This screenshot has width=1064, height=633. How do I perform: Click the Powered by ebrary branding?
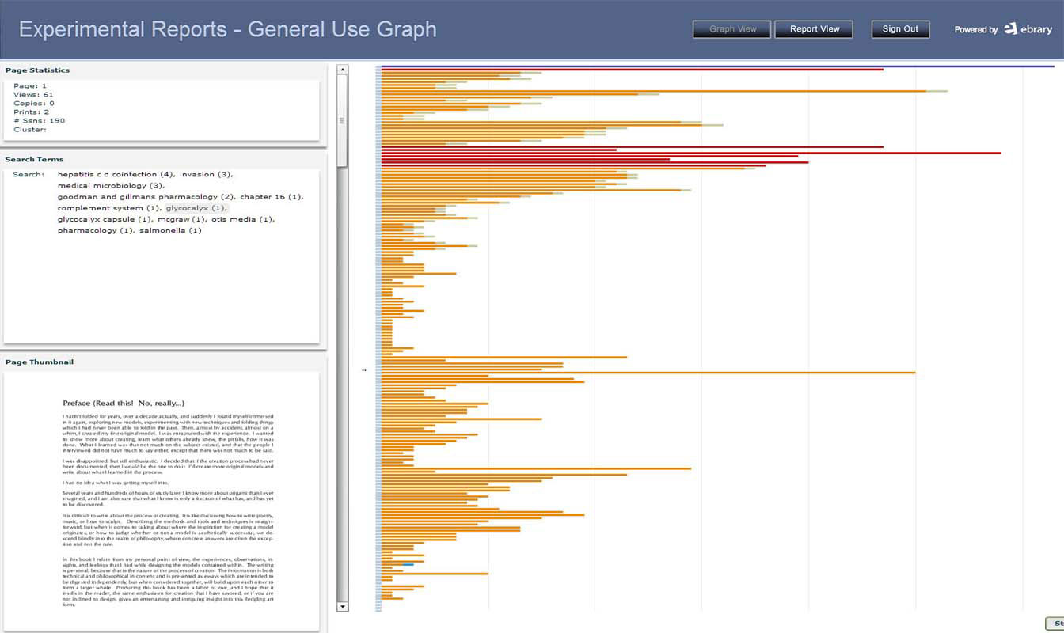click(x=1002, y=28)
